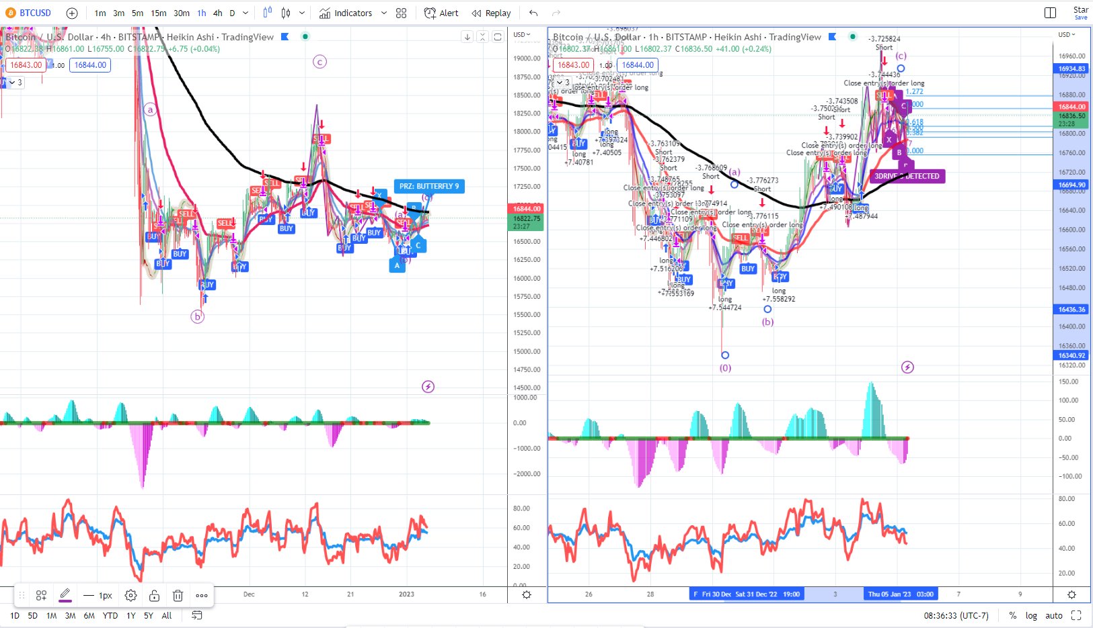Click the 16843.00 sell price box on right chart
Image resolution: width=1093 pixels, height=628 pixels.
click(x=573, y=65)
